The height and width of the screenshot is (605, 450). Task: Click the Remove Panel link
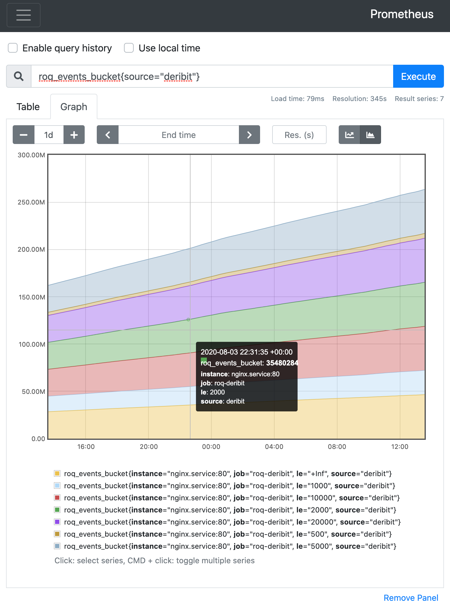(x=411, y=598)
